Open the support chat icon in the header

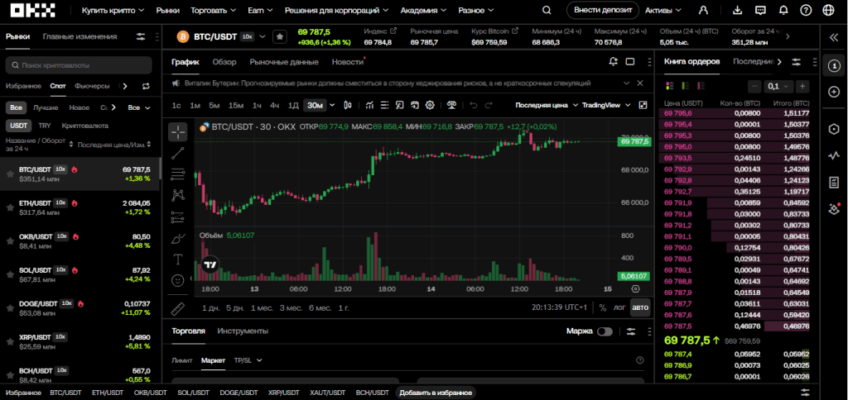coord(760,10)
